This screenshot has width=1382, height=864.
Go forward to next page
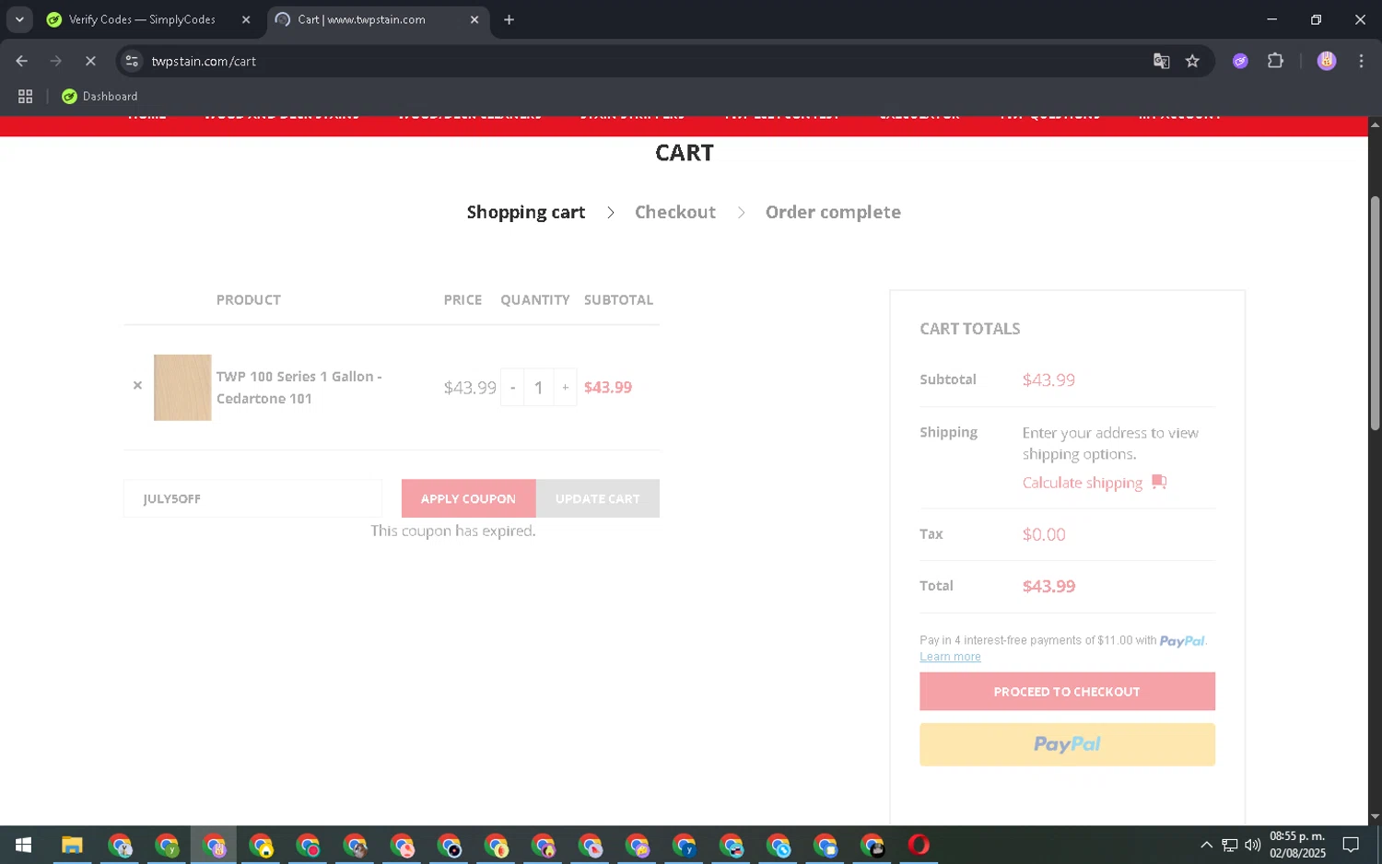(x=56, y=61)
